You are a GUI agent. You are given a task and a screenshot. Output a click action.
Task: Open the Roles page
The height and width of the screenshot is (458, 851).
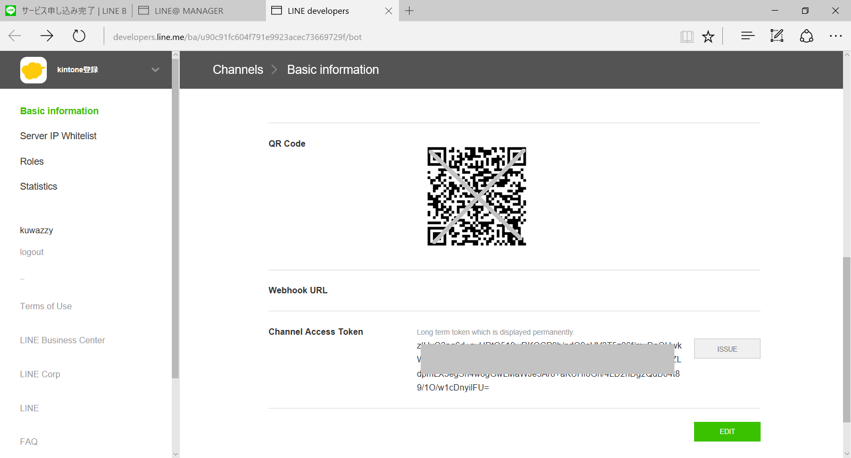point(32,162)
